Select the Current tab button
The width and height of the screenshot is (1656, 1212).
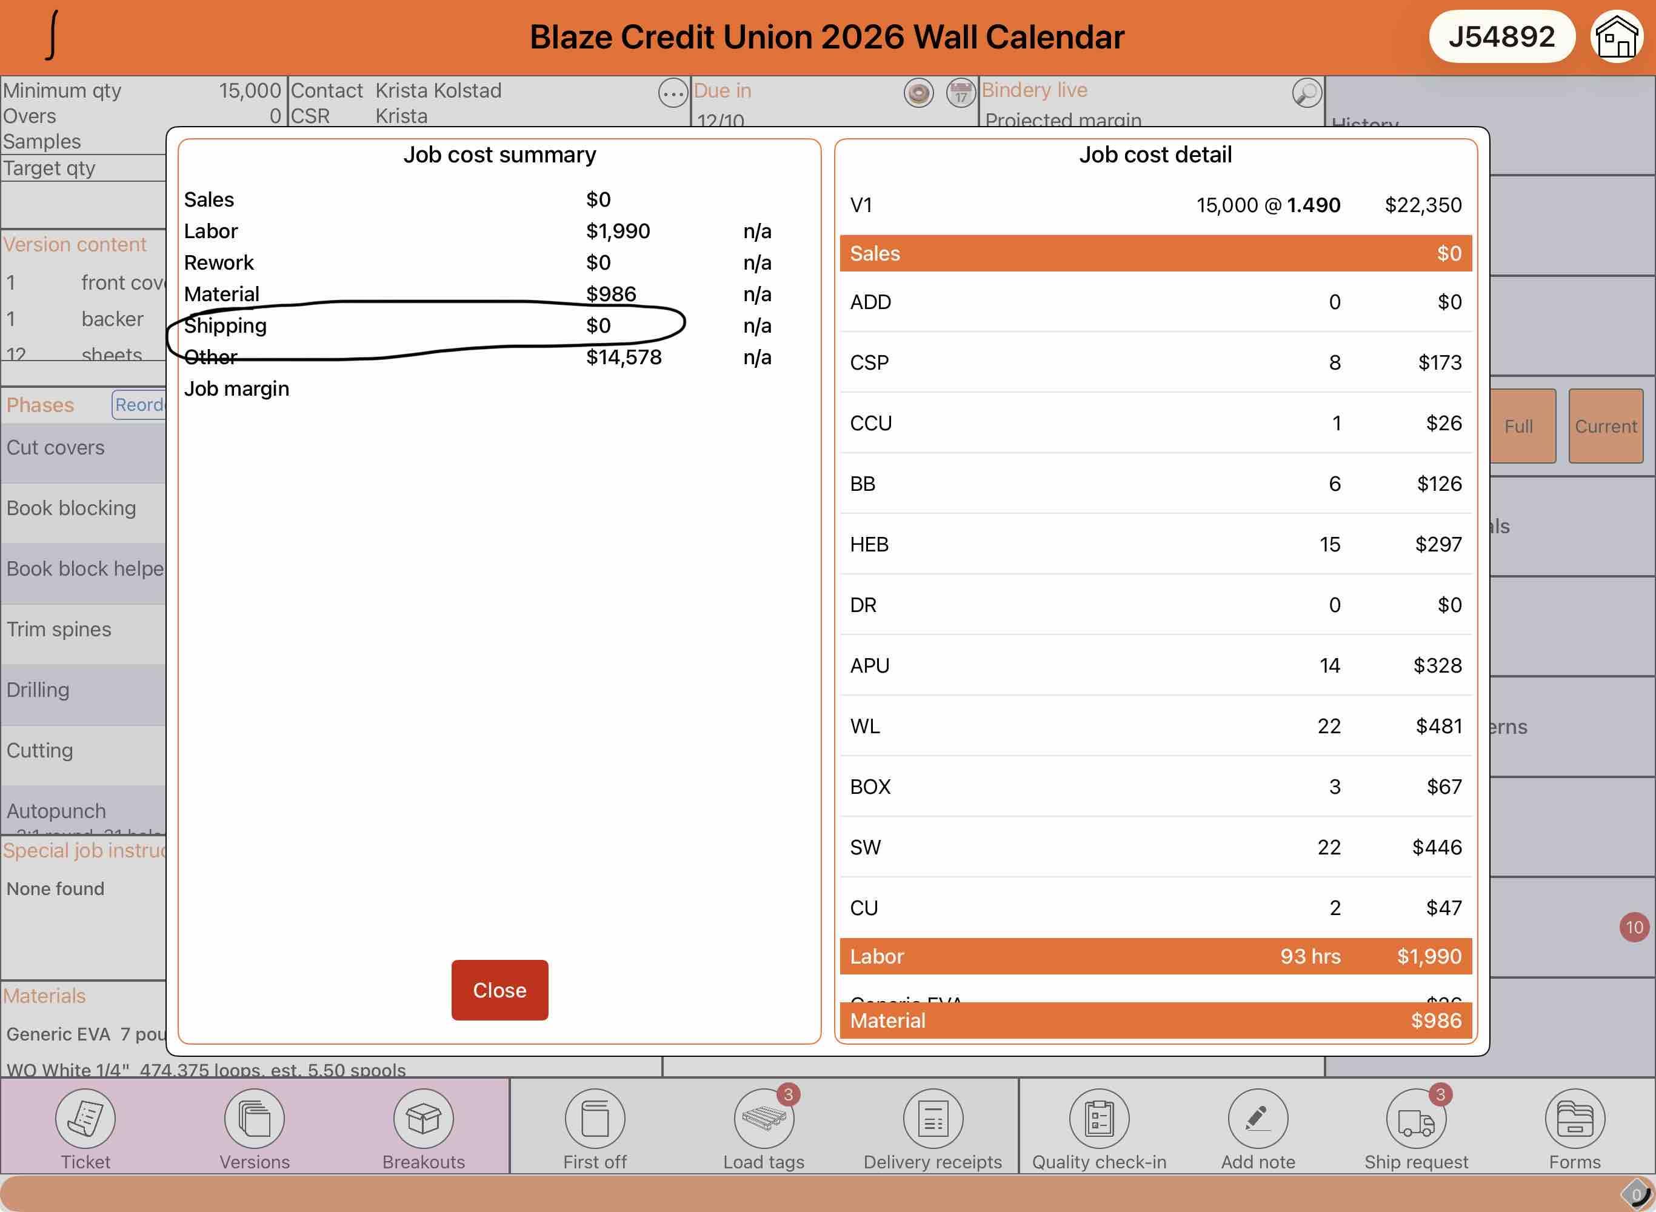[1605, 426]
